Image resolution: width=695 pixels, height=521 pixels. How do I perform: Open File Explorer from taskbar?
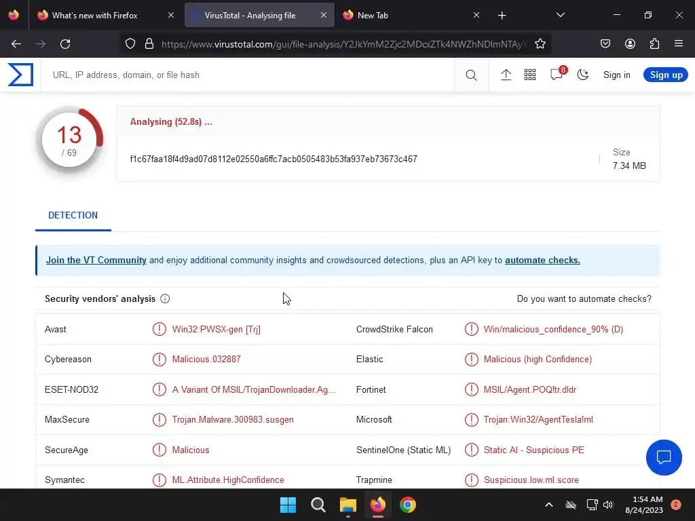(348, 505)
